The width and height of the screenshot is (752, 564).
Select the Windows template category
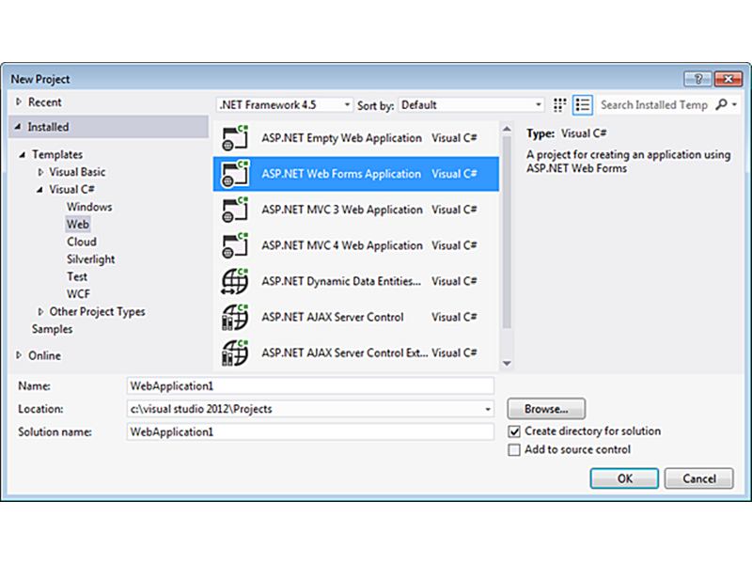coord(89,207)
